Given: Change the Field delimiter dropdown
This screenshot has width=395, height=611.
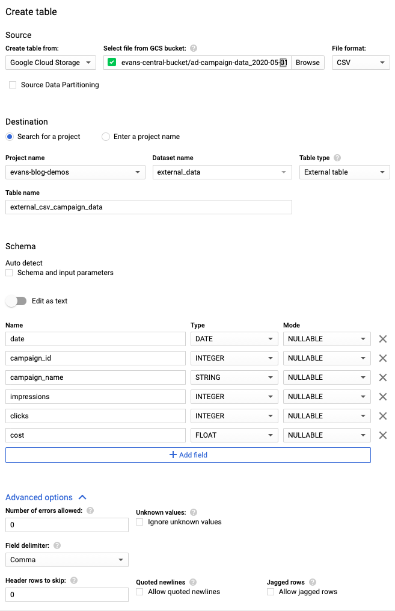Looking at the screenshot, I should pyautogui.click(x=67, y=560).
